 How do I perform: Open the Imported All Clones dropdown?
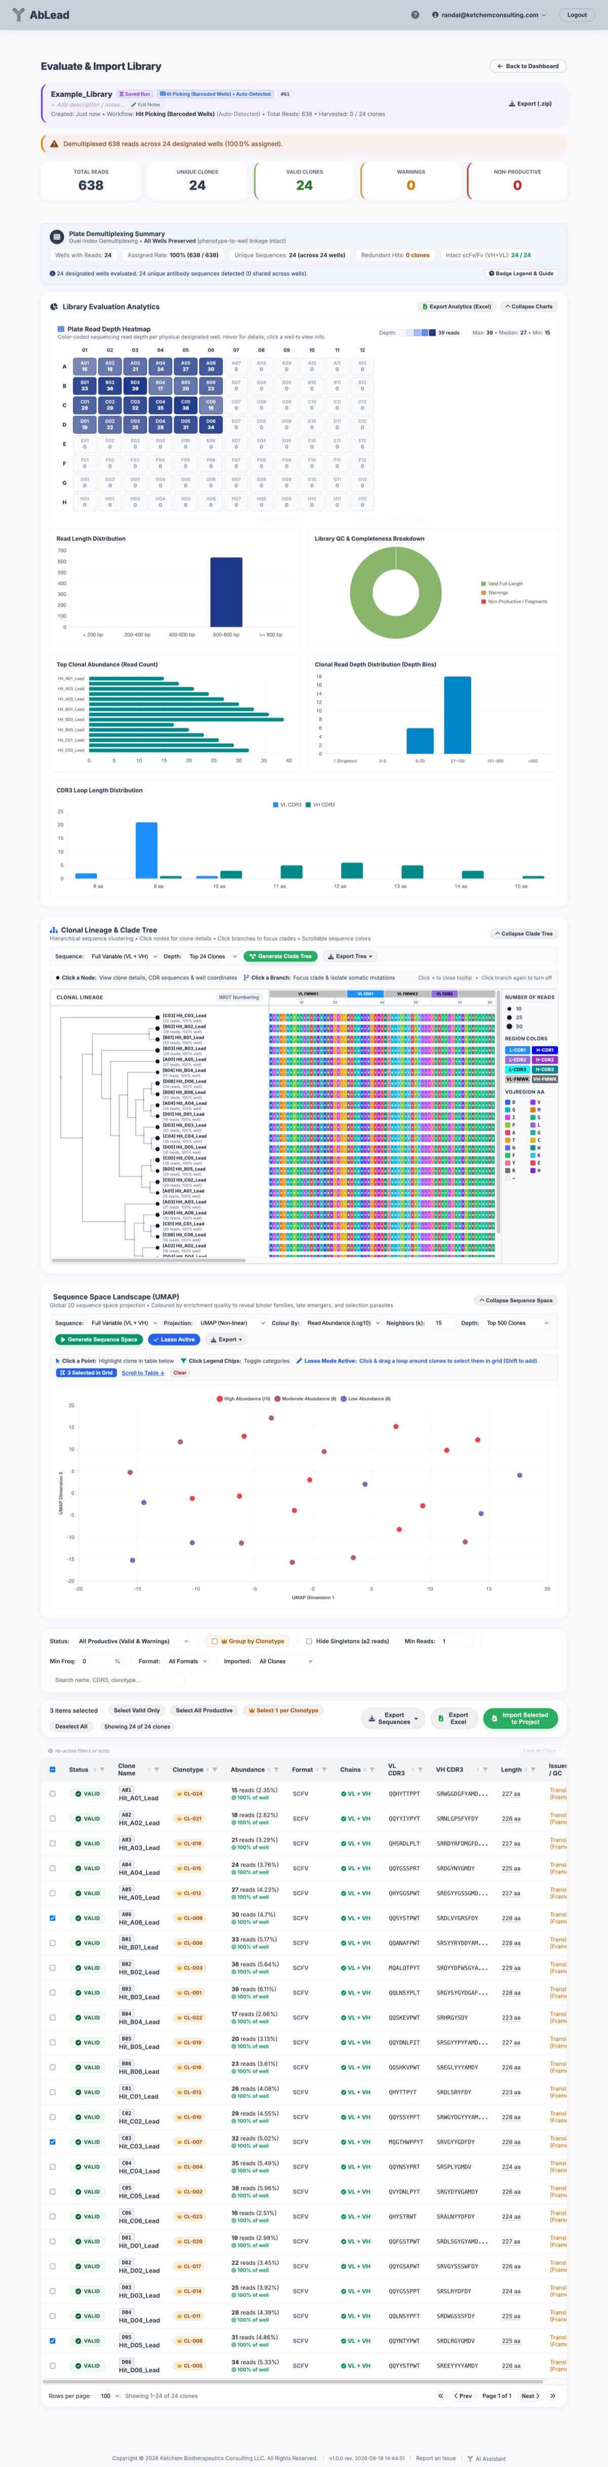click(x=284, y=1661)
